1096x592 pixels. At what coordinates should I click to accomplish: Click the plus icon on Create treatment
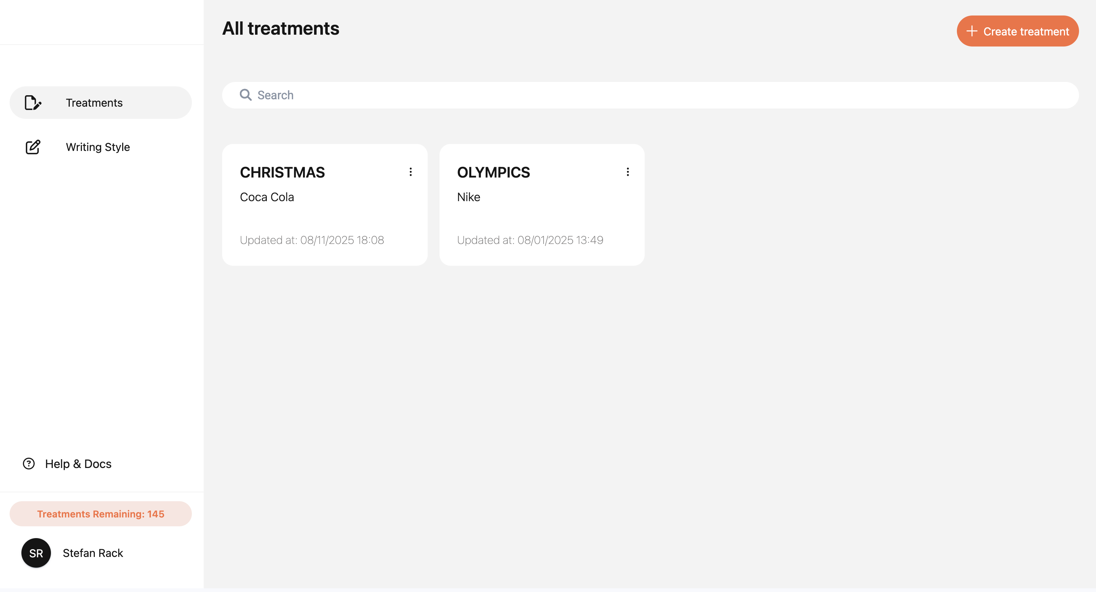pos(971,31)
